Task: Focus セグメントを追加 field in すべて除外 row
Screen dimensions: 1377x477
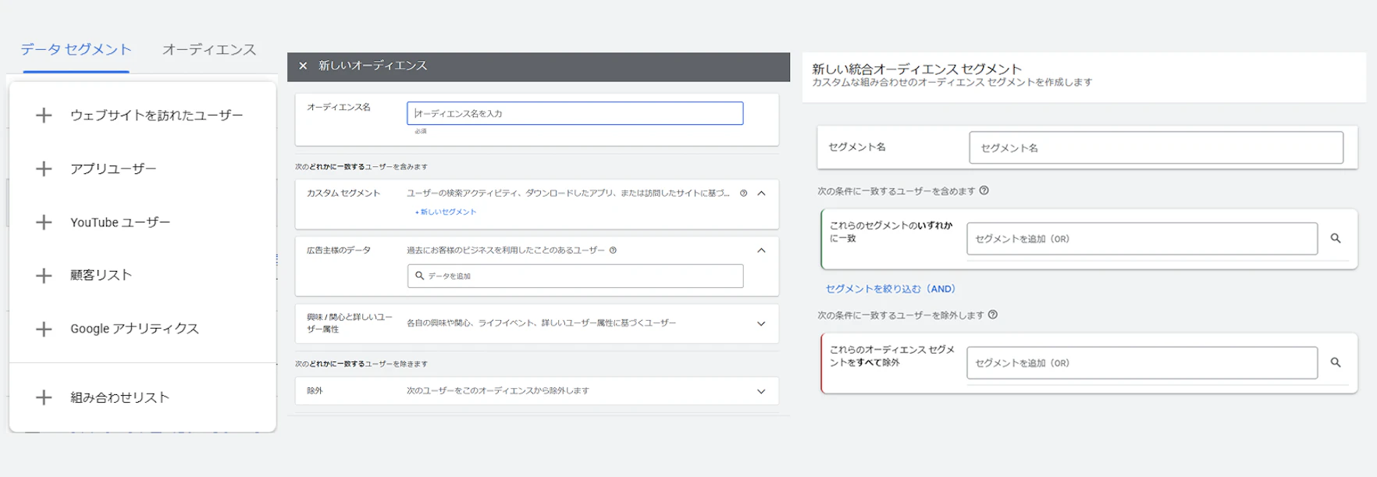Action: click(x=1142, y=363)
